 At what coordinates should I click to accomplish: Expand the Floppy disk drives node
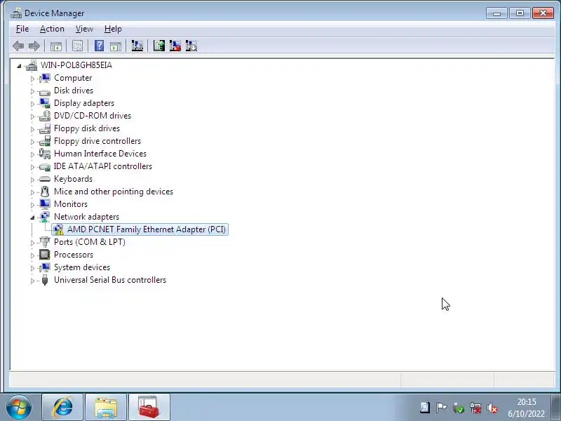pos(32,129)
